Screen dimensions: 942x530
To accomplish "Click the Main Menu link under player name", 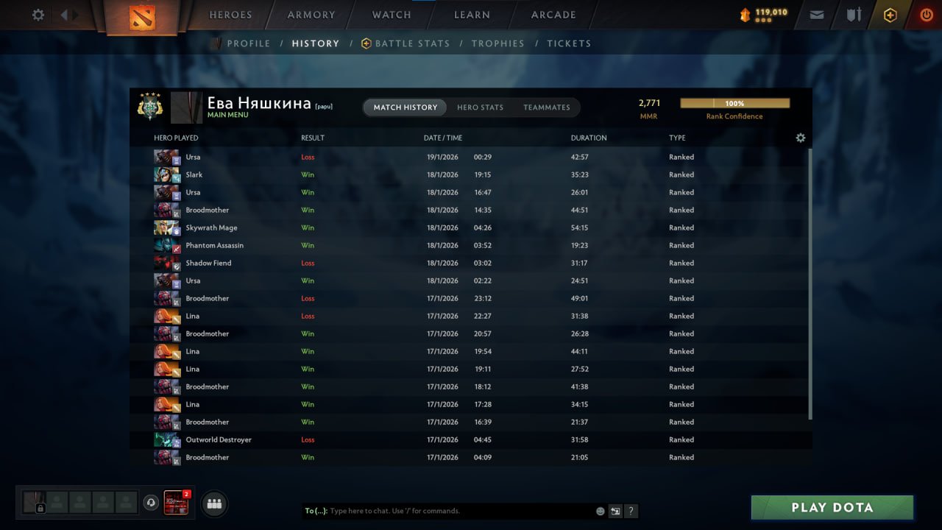I will pos(227,115).
